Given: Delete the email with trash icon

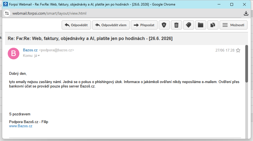Looking at the screenshot, I should (176, 25).
